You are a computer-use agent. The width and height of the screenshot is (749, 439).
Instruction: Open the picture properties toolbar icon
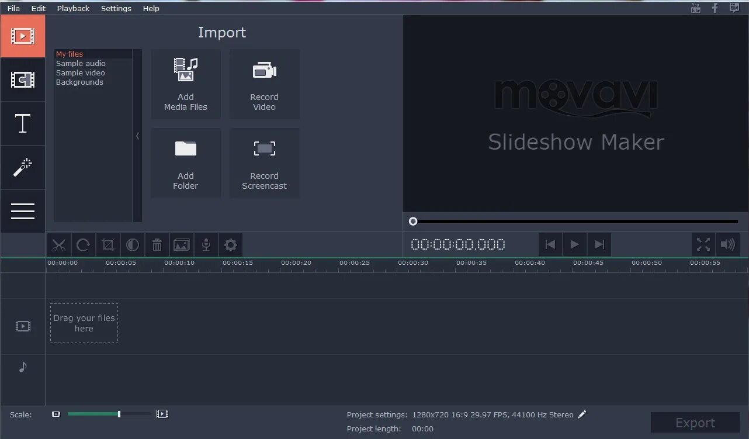click(x=181, y=245)
